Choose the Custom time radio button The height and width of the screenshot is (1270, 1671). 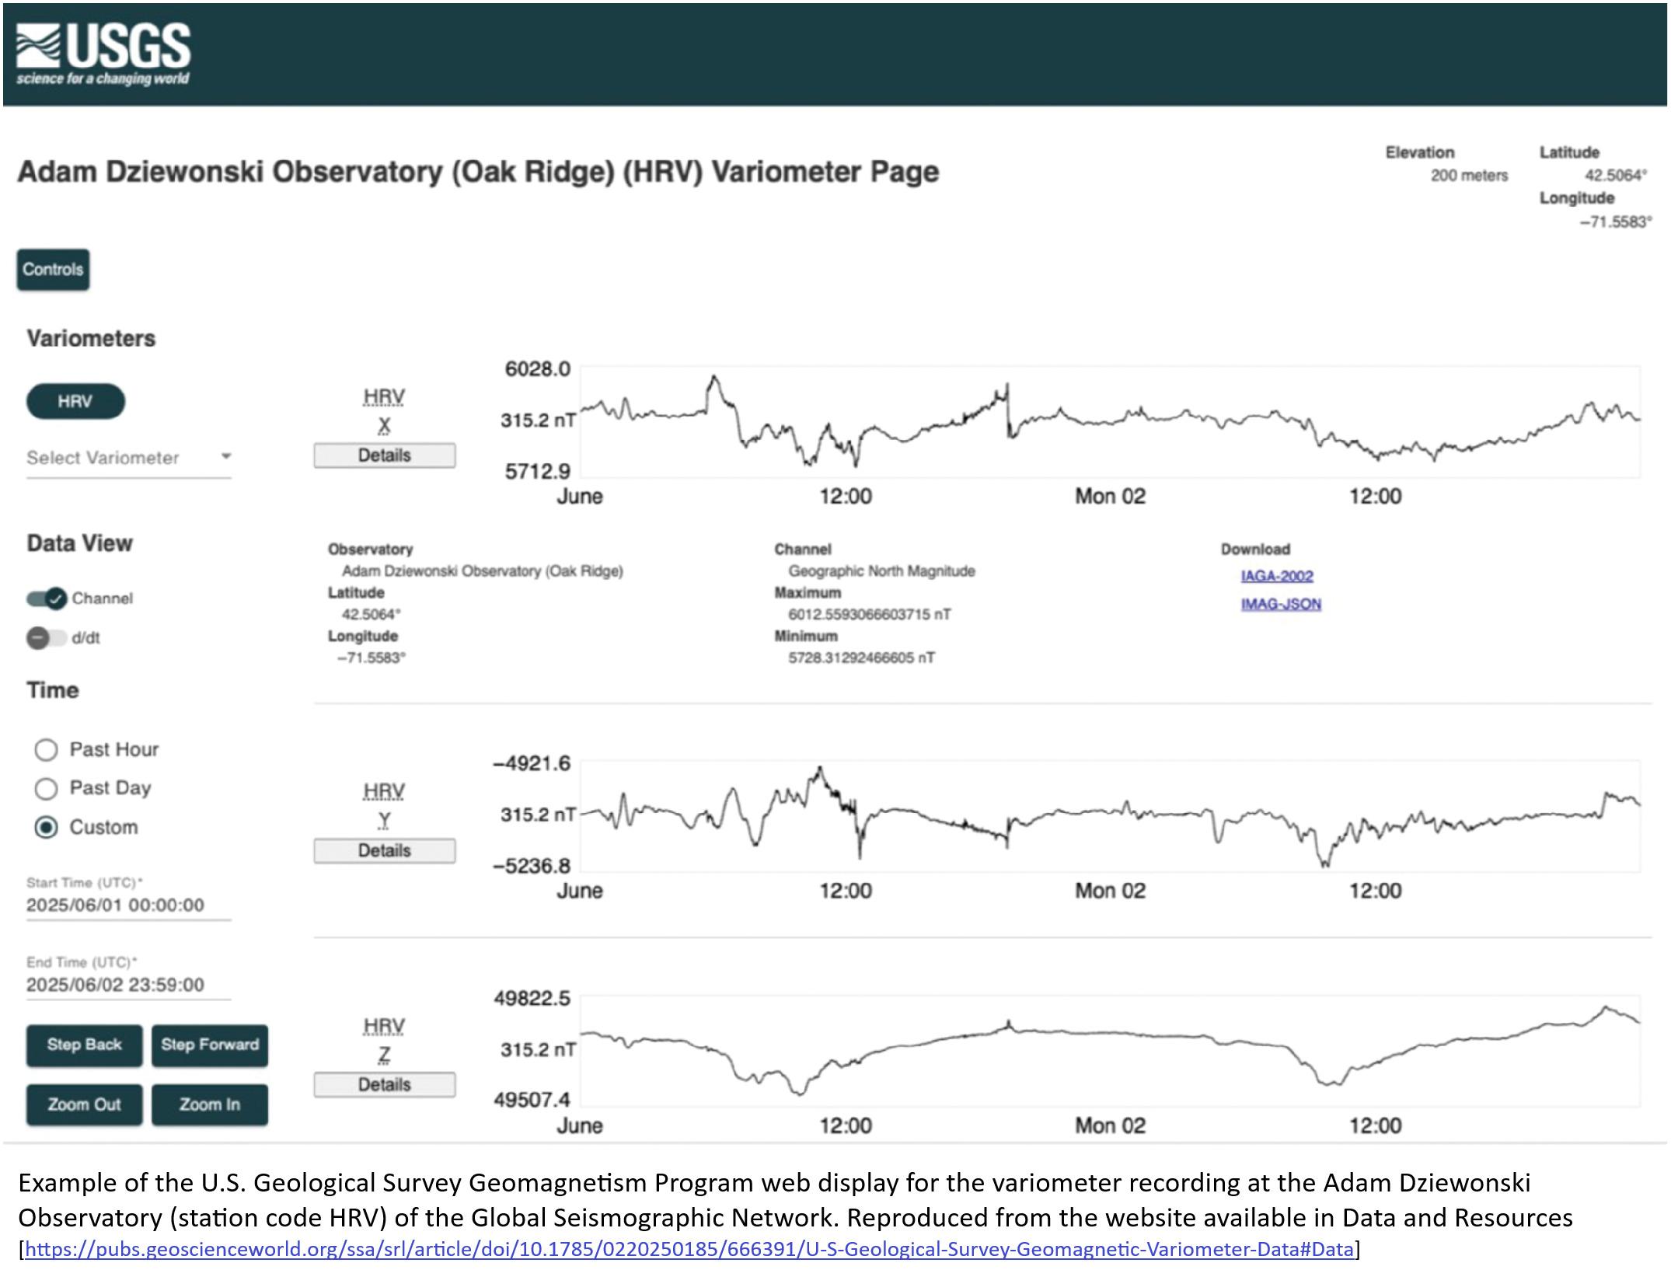tap(47, 827)
